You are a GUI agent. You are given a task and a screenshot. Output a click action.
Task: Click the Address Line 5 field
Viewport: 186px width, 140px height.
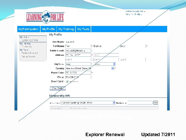[133, 60]
